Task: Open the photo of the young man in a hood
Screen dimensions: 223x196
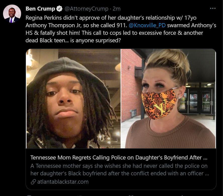Action: pyautogui.click(x=73, y=99)
